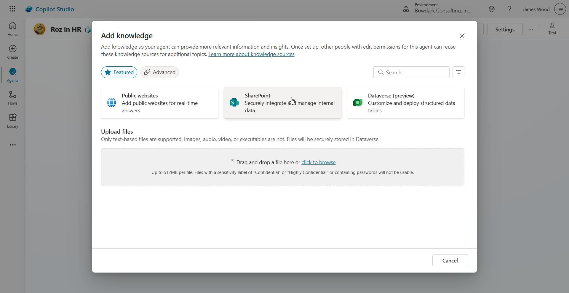This screenshot has width=569, height=293.
Task: Open the Create page icon
Action: [x=12, y=49]
